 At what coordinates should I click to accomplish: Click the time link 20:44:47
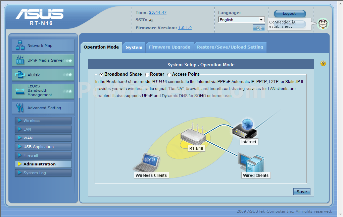[x=158, y=12]
